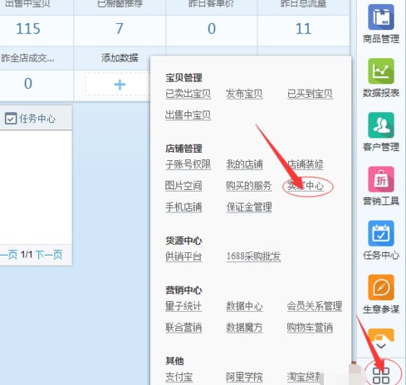Screen dimensions: 406x385
Task: Open the 任务中心 calendar icon in sidebar
Action: pyautogui.click(x=381, y=233)
